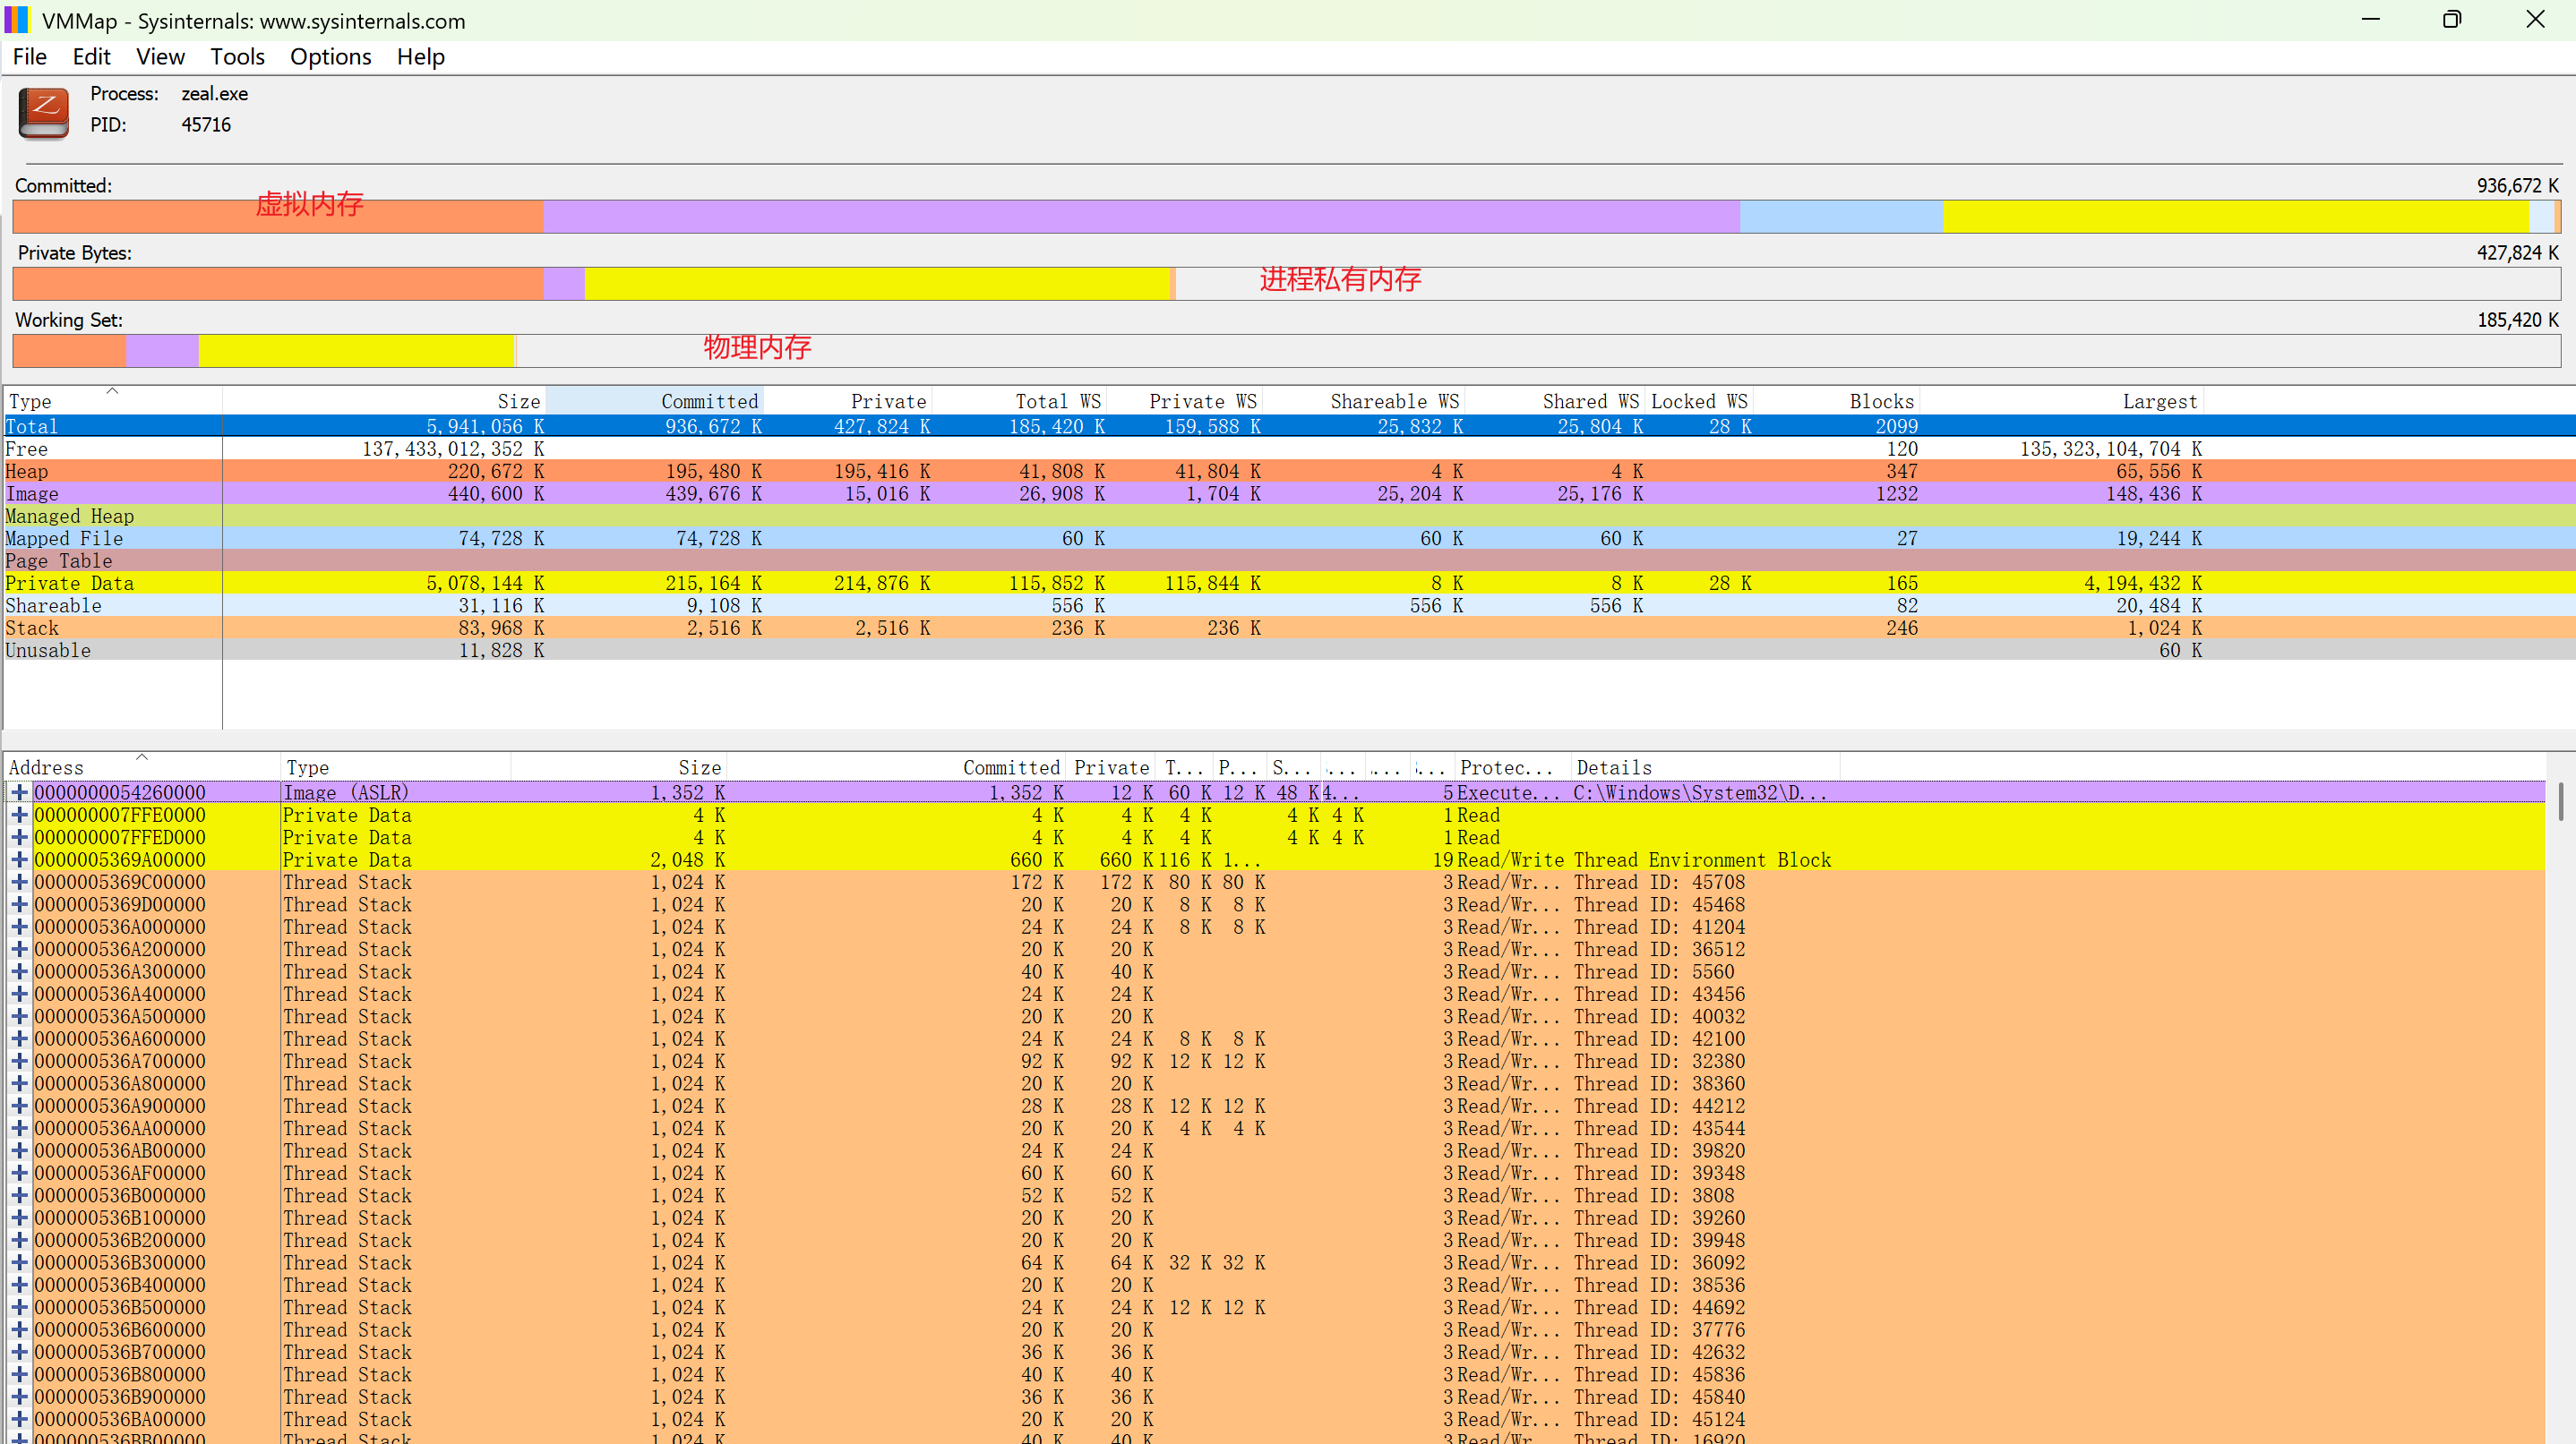Select the Heap row in summary table

pyautogui.click(x=27, y=472)
